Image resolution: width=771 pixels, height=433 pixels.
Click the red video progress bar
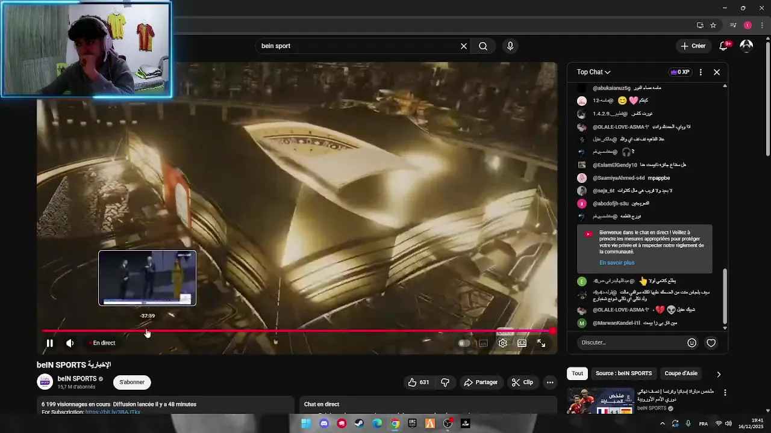(x=298, y=331)
